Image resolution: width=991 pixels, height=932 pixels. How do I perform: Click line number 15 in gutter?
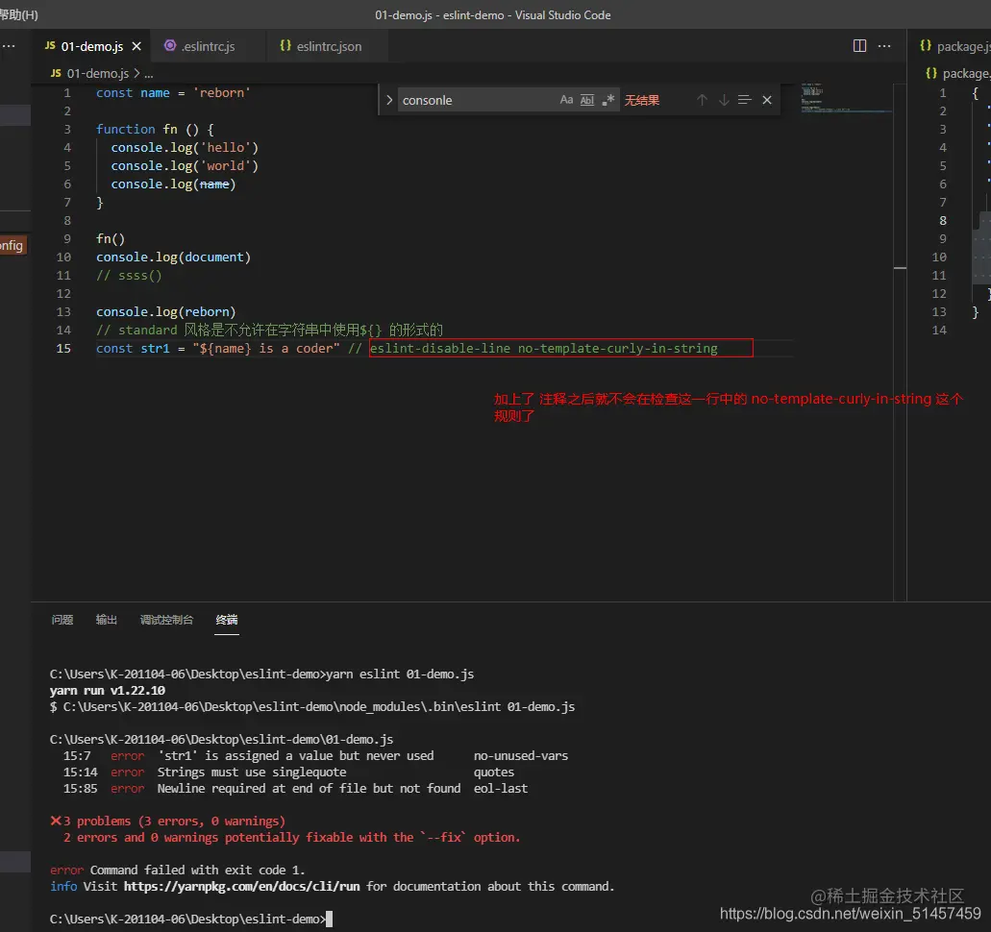(63, 348)
